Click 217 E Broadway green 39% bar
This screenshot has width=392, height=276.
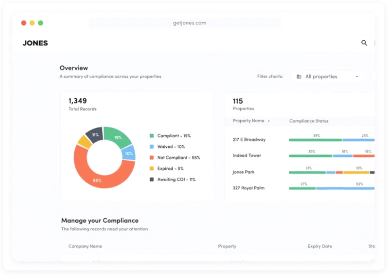(315, 140)
